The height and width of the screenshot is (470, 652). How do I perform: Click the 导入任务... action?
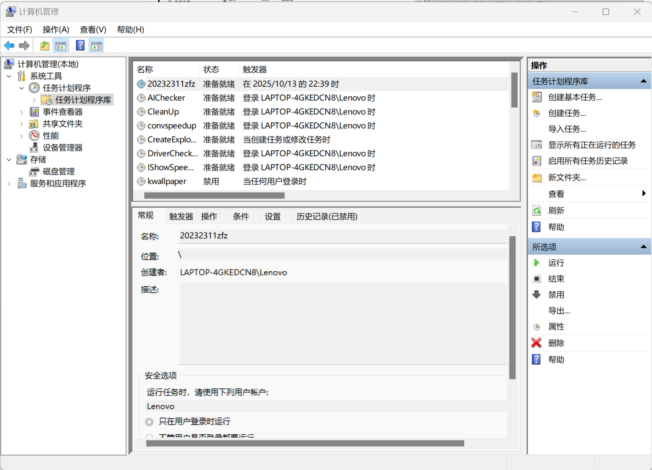point(567,129)
